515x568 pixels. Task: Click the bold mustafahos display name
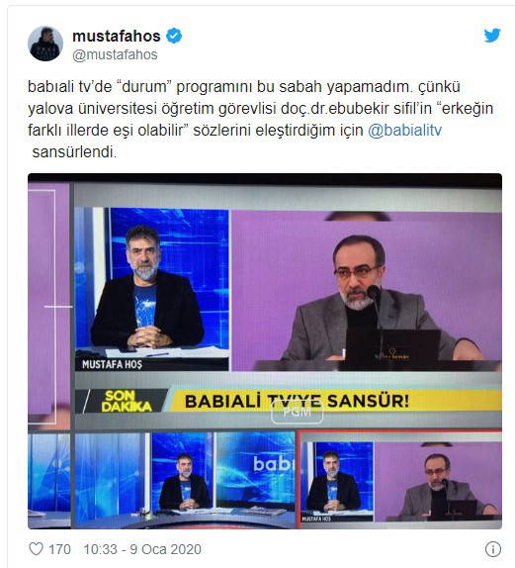click(117, 36)
